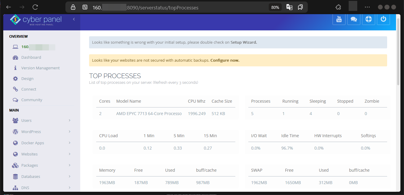404x195 pixels.
Task: Open the support lifebuoy button
Action: (x=368, y=19)
